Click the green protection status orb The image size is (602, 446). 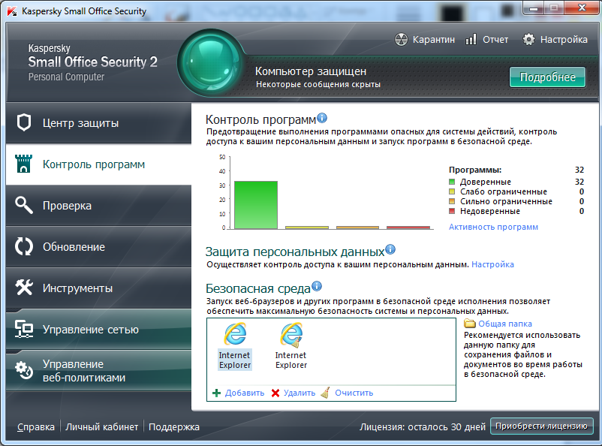tap(210, 63)
